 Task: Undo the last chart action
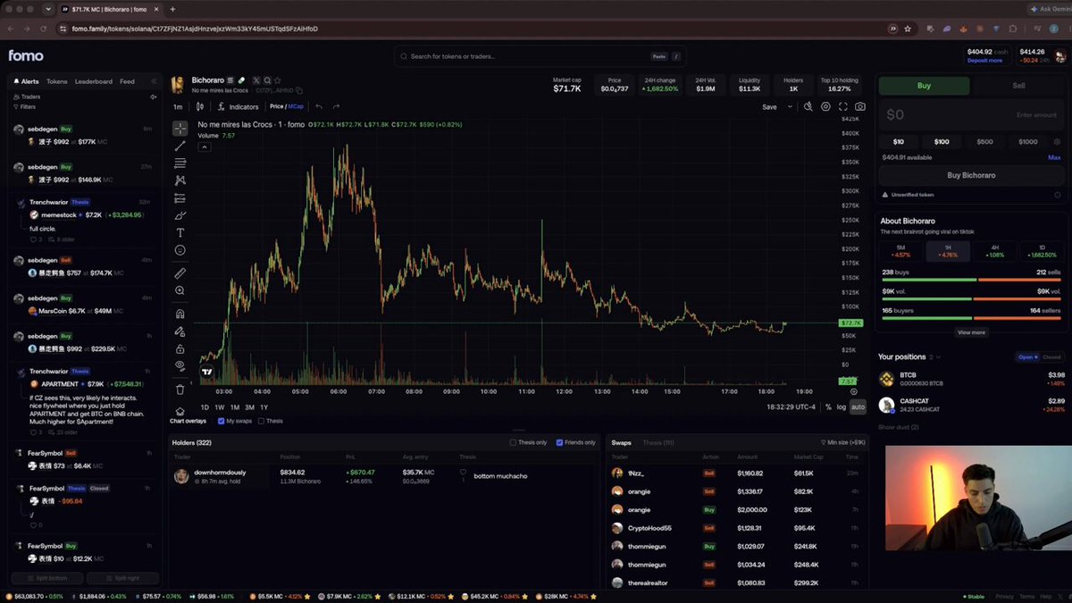(x=319, y=106)
